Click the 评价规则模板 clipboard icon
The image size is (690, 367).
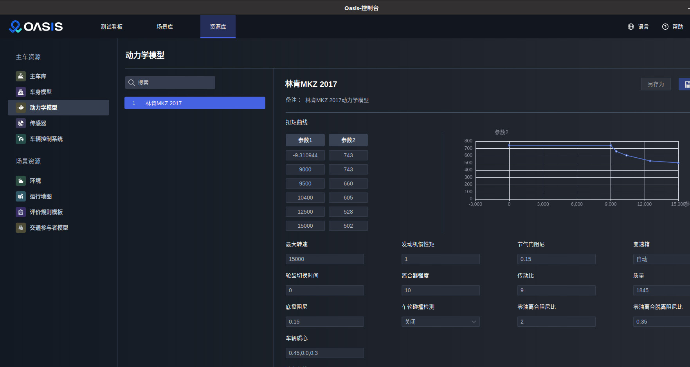pyautogui.click(x=21, y=212)
